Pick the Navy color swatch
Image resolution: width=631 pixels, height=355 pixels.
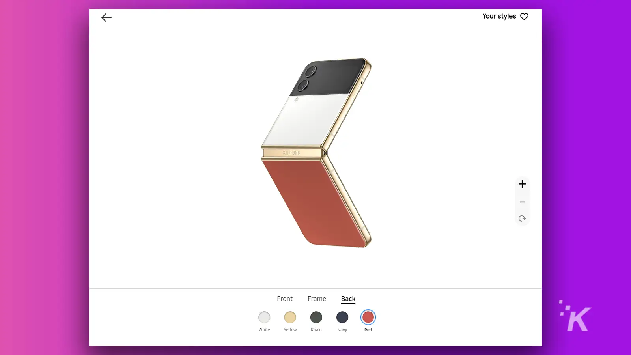pos(342,317)
